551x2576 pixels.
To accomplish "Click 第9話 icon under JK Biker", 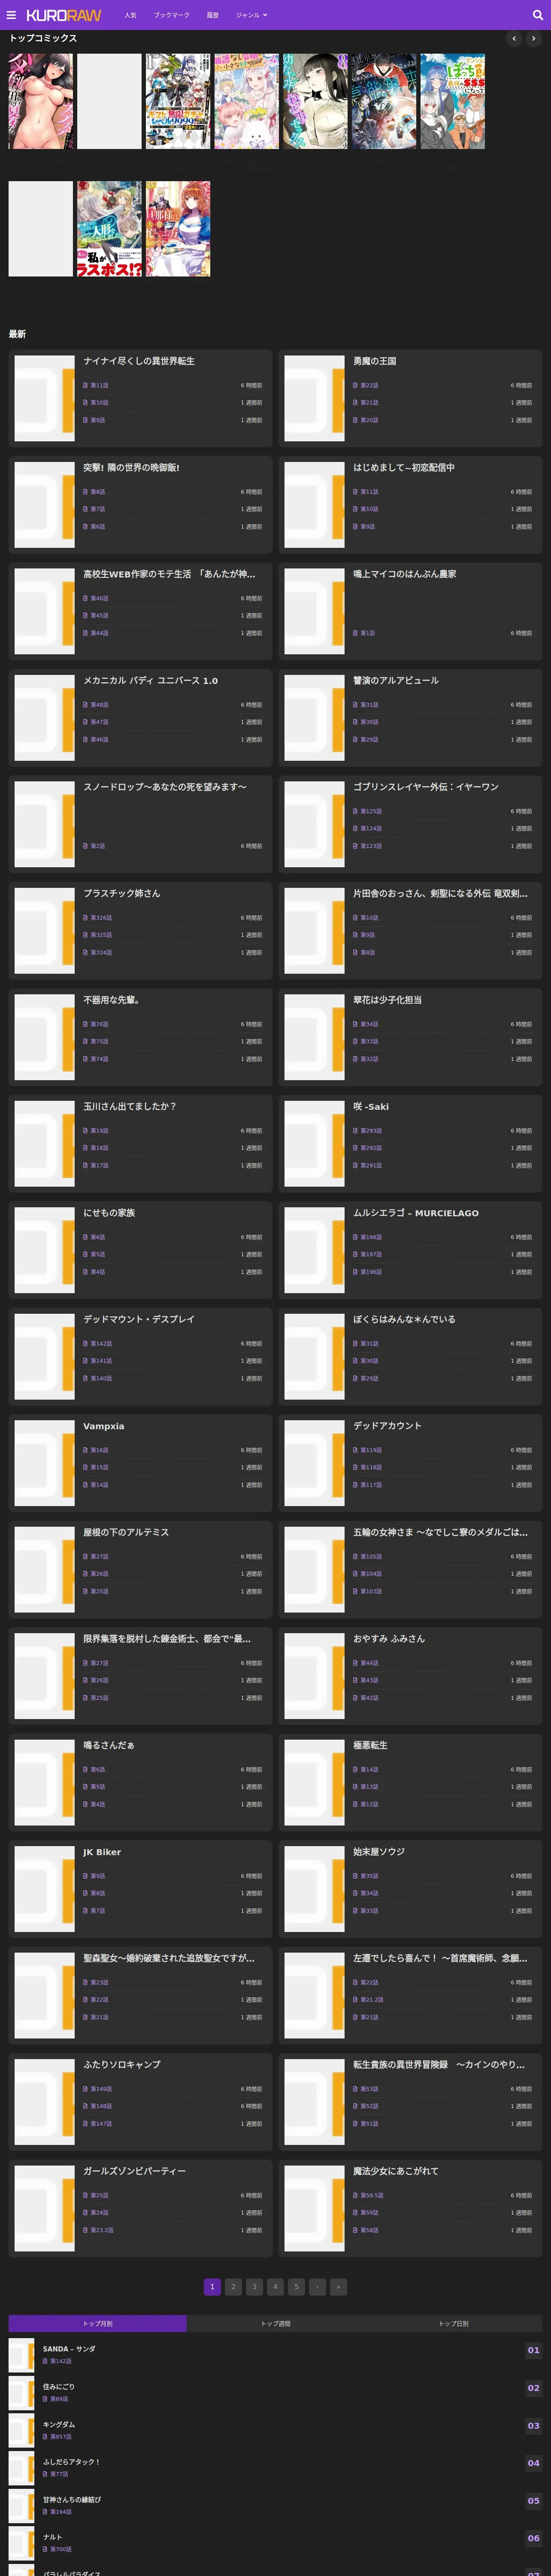I will point(85,1876).
